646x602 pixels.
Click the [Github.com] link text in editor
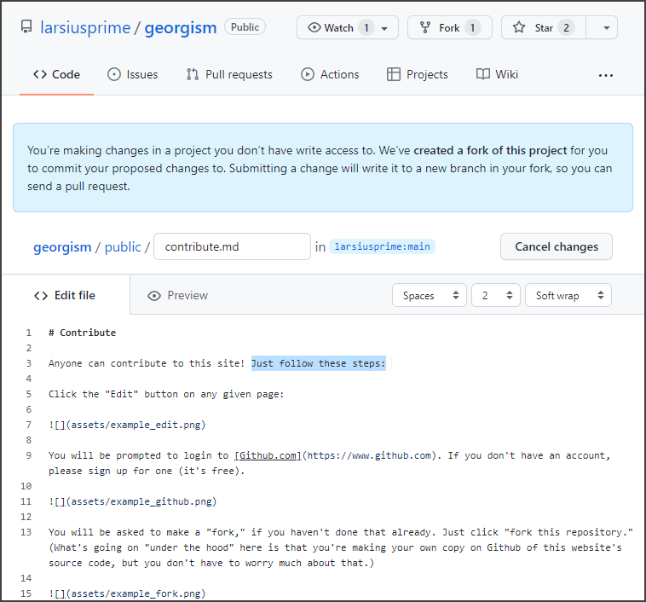[x=268, y=455]
